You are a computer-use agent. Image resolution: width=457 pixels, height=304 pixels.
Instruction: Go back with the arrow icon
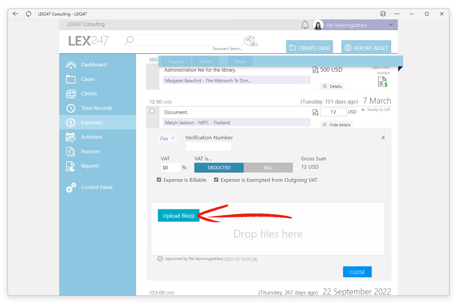(15, 14)
